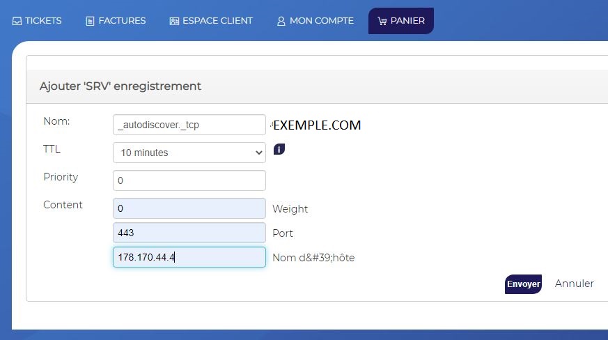Click the Weight label text
The image size is (608, 340).
(290, 209)
